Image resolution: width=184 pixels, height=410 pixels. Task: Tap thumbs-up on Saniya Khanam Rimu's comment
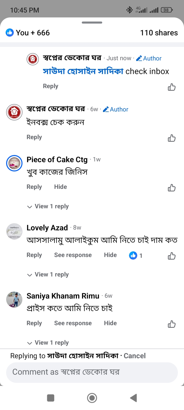171,324
